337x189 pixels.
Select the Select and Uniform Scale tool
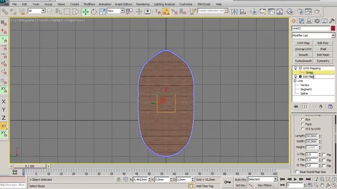click(103, 12)
